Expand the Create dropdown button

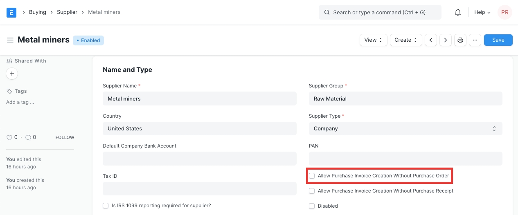click(x=405, y=40)
